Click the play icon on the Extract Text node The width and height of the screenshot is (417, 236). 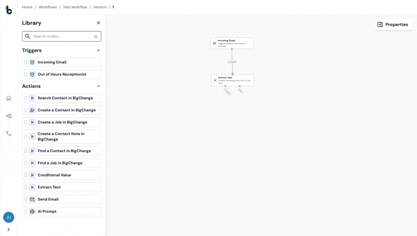tap(215, 80)
